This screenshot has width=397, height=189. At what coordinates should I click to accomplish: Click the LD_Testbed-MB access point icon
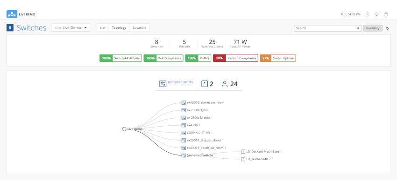(x=243, y=159)
